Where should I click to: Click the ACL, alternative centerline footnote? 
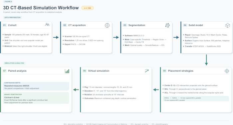click(73, 124)
